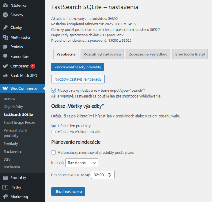Open the Shortcode & štýl tab
Image resolution: width=212 pixels, height=202 pixels.
click(x=190, y=54)
